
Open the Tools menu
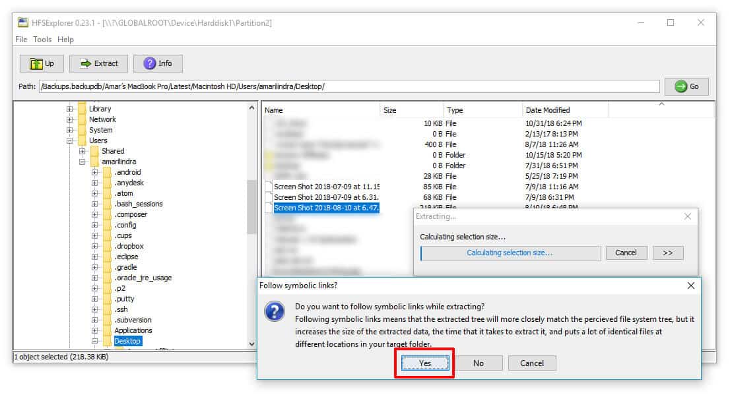42,40
